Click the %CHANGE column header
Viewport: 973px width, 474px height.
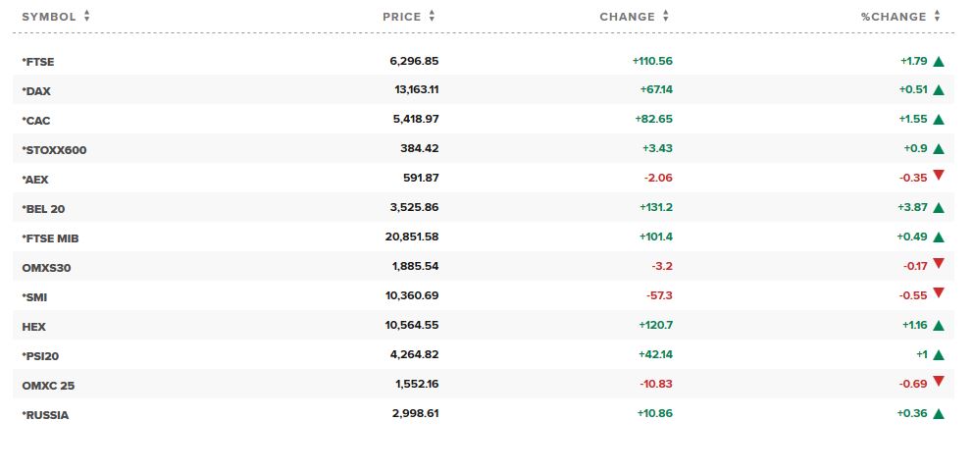click(x=893, y=17)
